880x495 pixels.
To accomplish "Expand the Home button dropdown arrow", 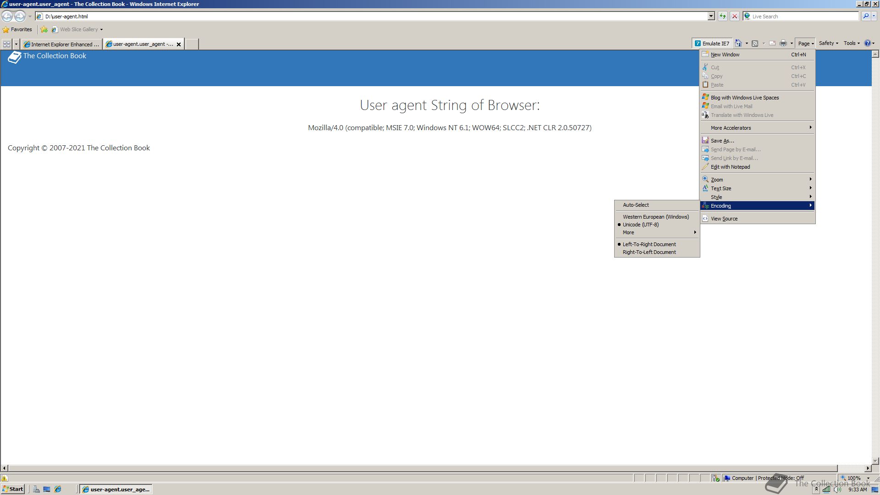I will coord(747,44).
